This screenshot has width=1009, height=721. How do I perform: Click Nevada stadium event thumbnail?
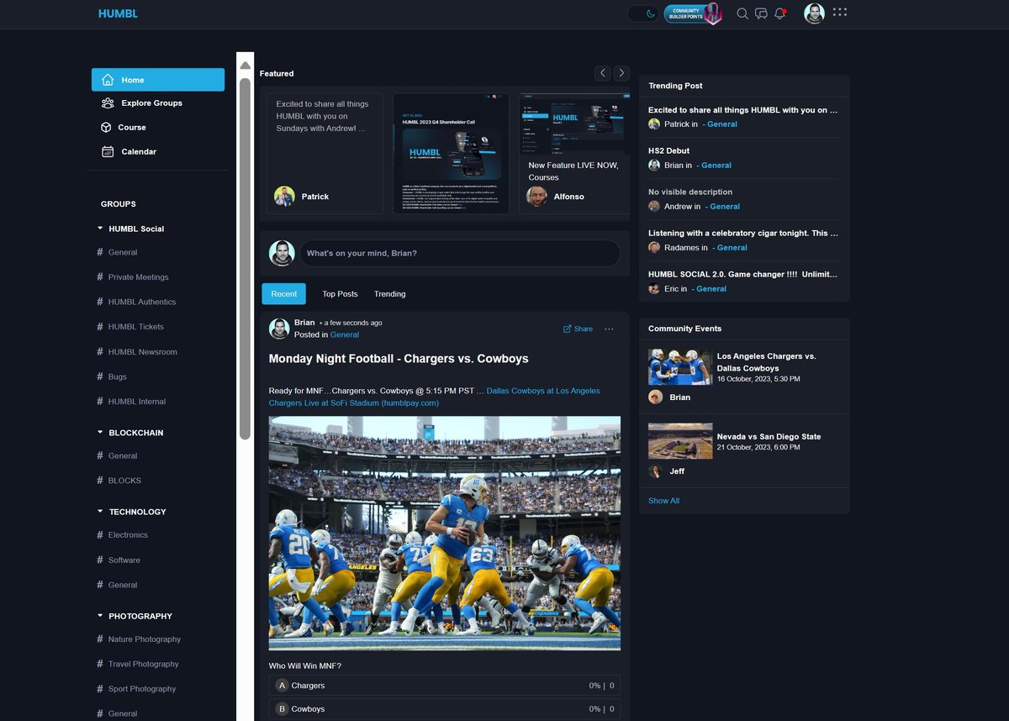[x=680, y=440]
